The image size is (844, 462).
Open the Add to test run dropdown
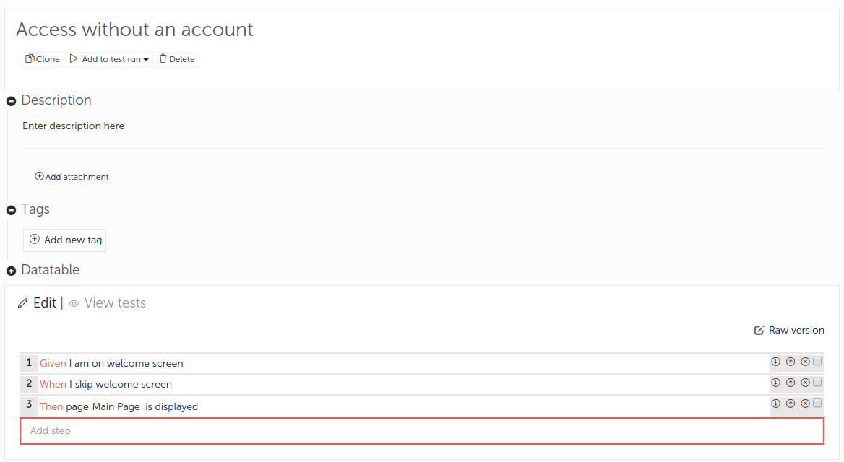pos(109,59)
